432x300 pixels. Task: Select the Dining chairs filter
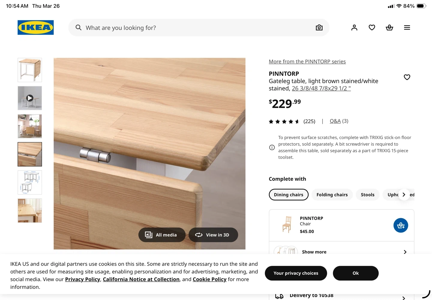289,195
